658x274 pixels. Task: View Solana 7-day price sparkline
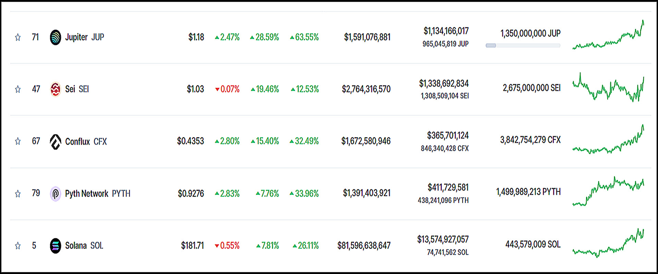(608, 244)
